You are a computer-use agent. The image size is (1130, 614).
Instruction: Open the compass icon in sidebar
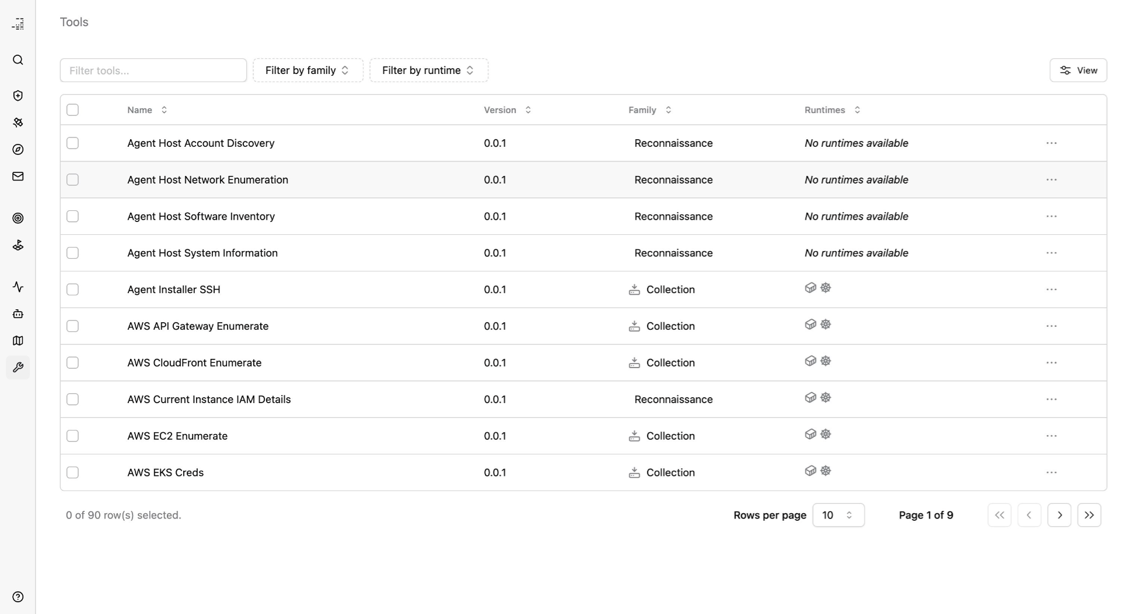tap(18, 150)
